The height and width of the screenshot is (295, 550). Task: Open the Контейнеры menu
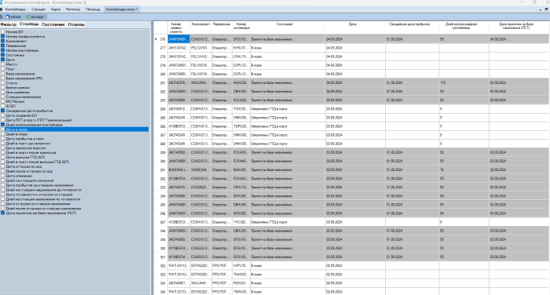coord(16,9)
